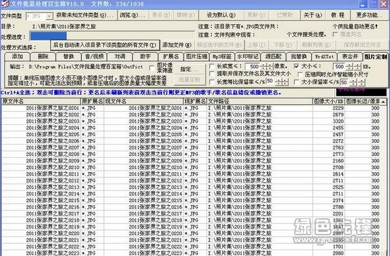Viewport: 390px width, 256px height.
Task: Click the 指定 output folder button
Action: 189,69
